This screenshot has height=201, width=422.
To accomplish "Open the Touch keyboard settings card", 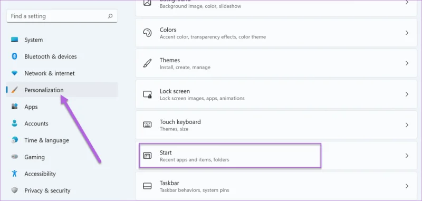I will click(x=276, y=125).
